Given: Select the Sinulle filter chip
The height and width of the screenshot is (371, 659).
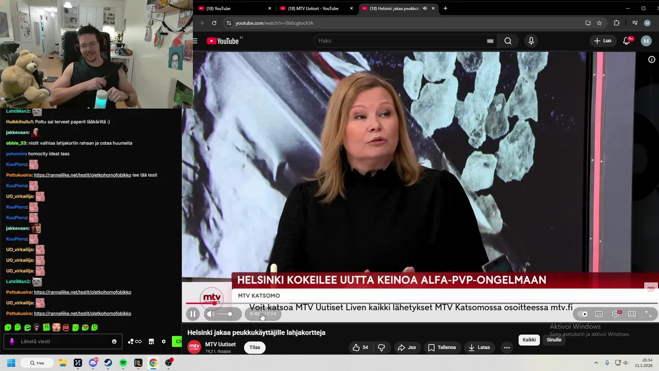Looking at the screenshot, I should [554, 340].
